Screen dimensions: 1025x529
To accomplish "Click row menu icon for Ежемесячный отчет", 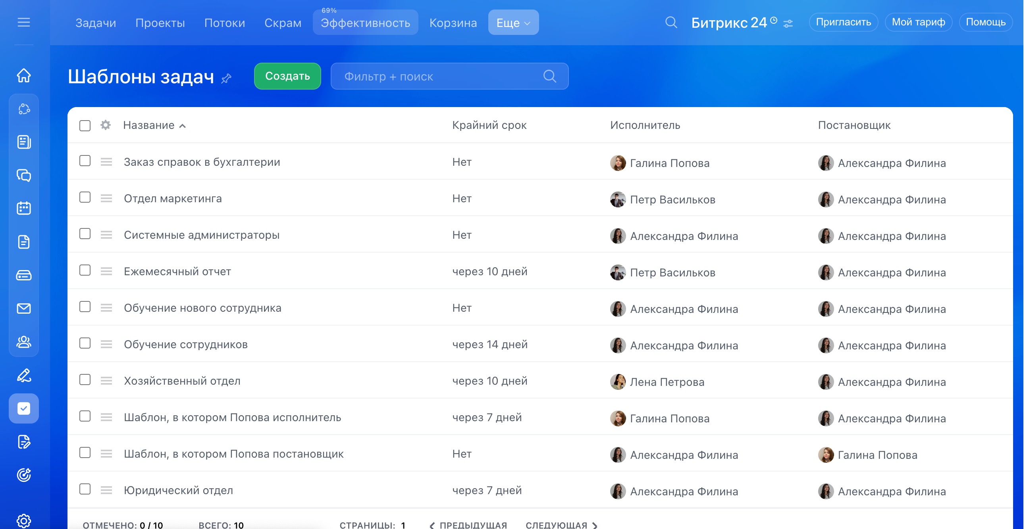I will tap(106, 272).
